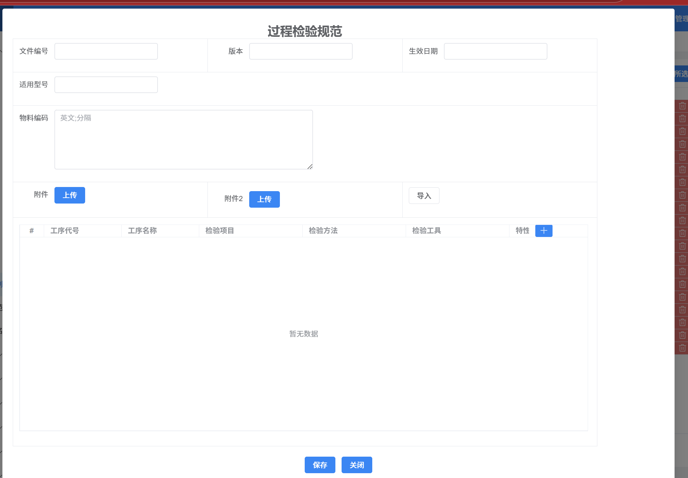
Task: Click the topmost red trash delete icon
Action: click(x=682, y=106)
